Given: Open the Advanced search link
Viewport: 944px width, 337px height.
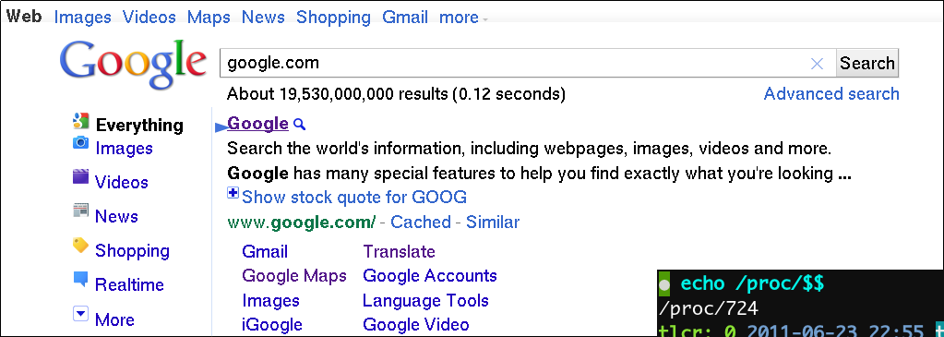Looking at the screenshot, I should tap(831, 94).
